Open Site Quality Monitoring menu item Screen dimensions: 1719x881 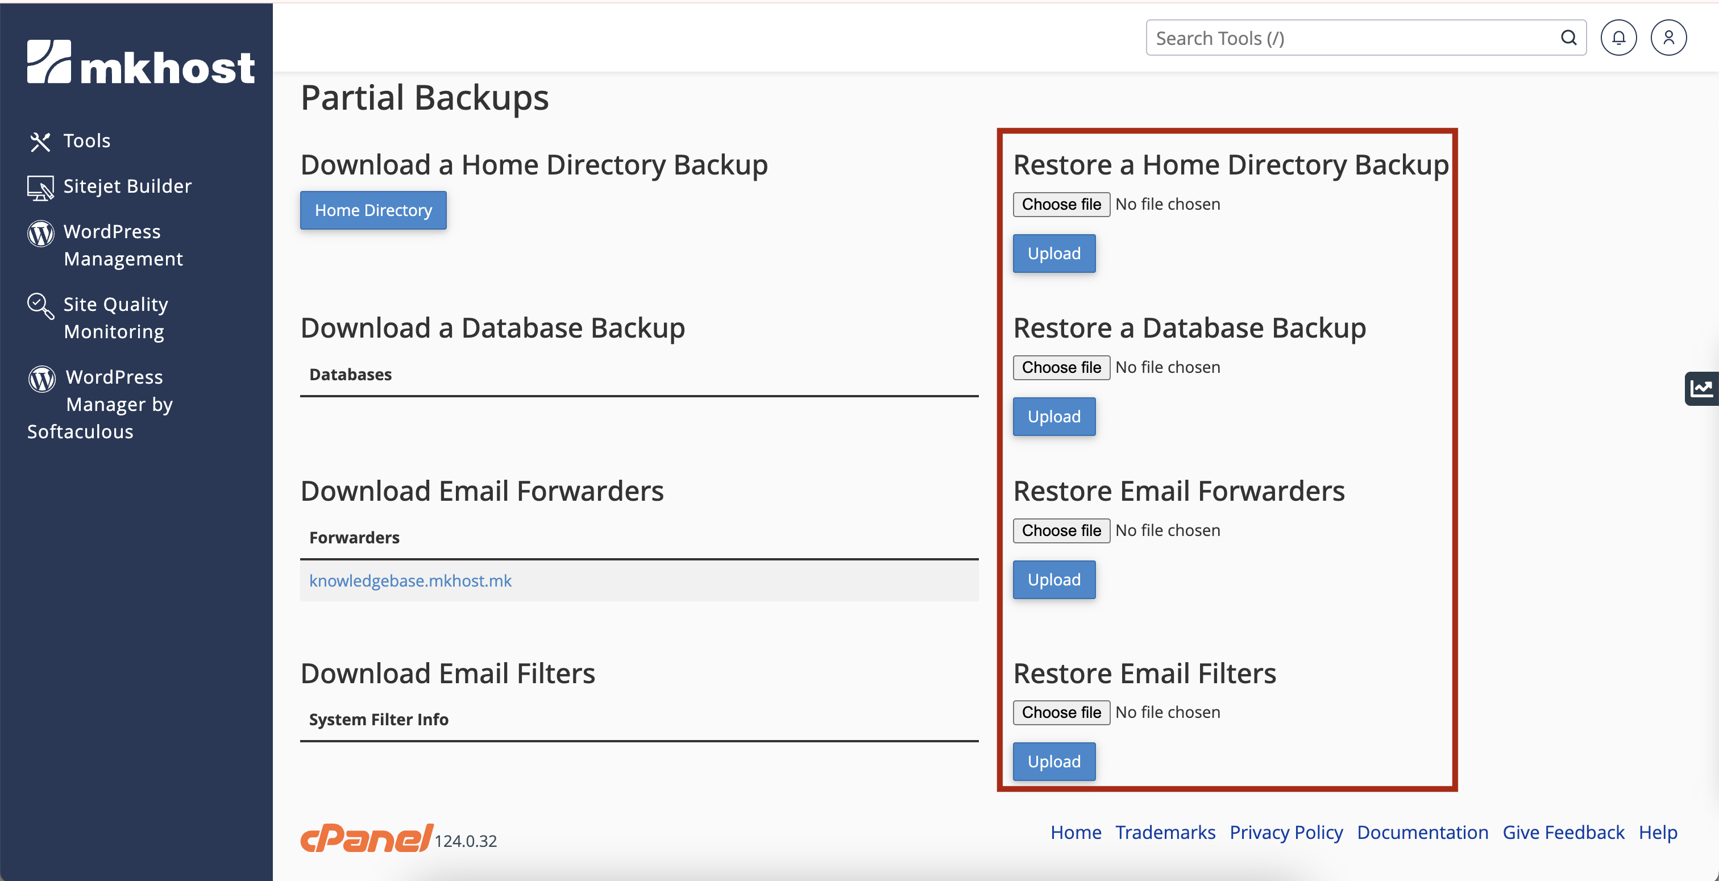[115, 318]
